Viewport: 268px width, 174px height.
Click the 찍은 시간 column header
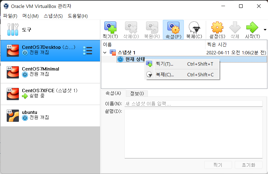(x=236, y=45)
